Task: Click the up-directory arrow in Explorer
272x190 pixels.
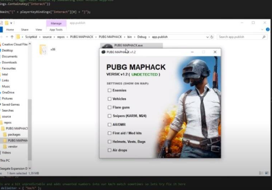Action: click(12, 37)
